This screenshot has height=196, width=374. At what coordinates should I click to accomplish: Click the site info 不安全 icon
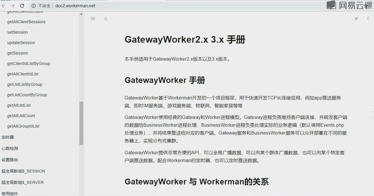coord(34,6)
